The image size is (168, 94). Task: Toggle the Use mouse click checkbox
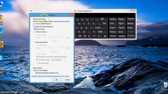click(37, 63)
